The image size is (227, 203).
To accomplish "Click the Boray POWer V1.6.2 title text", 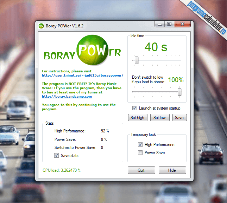I will (x=64, y=26).
